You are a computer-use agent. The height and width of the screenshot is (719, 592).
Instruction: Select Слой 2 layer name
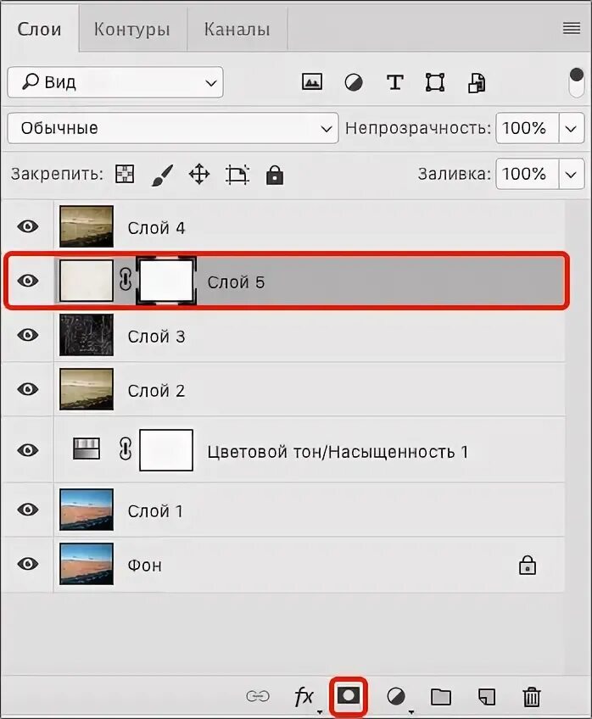tap(156, 391)
